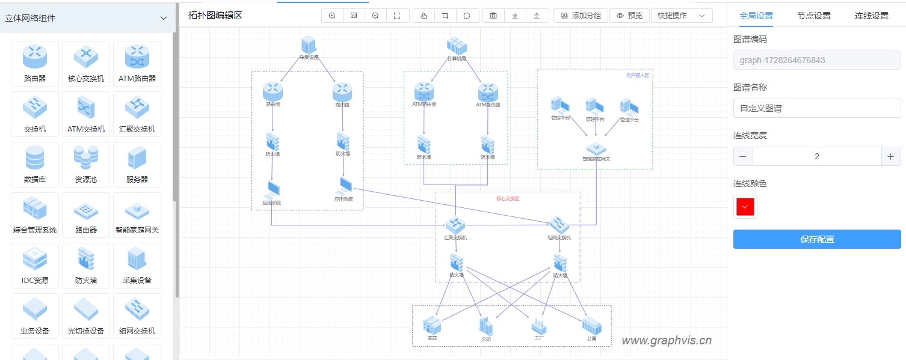Pick the 汇聚交换机 component in palette

(137, 114)
